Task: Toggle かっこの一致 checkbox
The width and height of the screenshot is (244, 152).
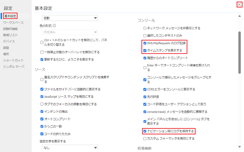Action: (x=42, y=126)
